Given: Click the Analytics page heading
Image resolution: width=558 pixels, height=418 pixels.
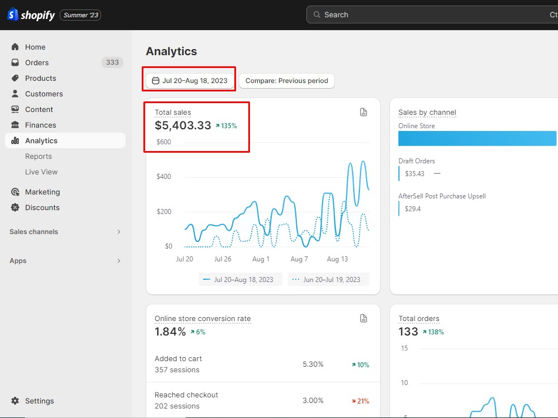Looking at the screenshot, I should pyautogui.click(x=171, y=51).
